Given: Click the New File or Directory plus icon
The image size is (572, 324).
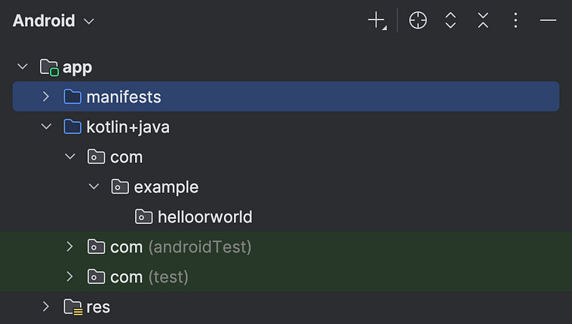Looking at the screenshot, I should click(377, 20).
